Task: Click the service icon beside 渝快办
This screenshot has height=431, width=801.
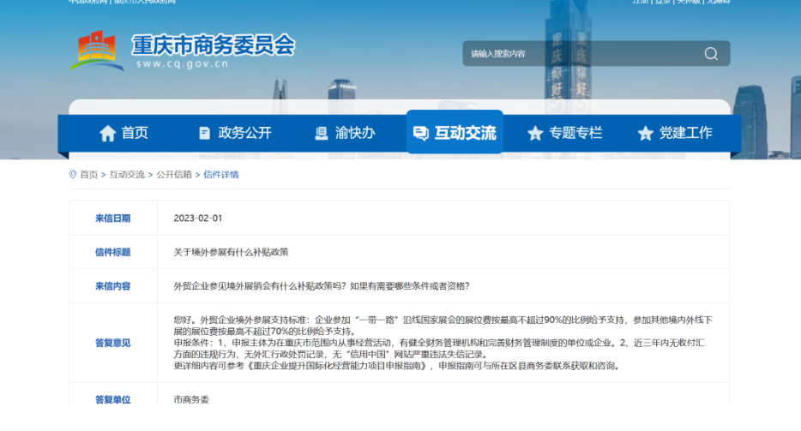Action: coord(322,133)
